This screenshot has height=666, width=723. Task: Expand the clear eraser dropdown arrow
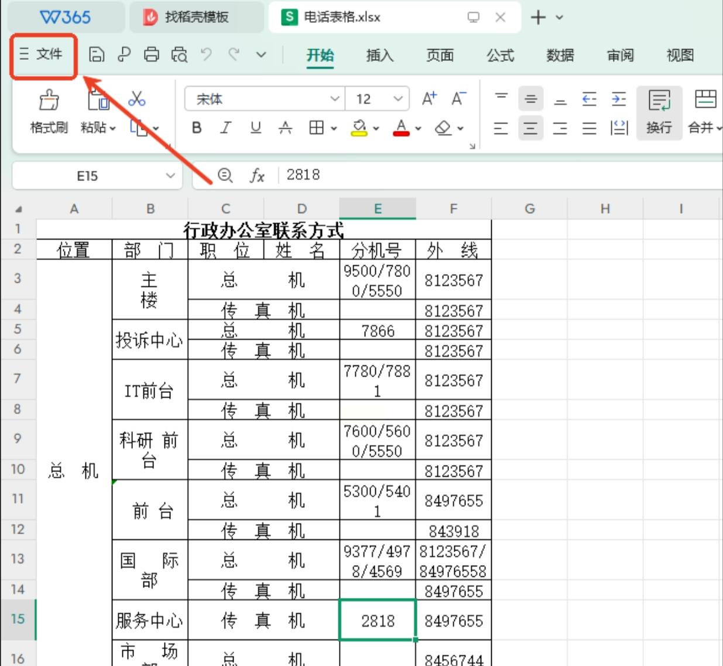[460, 128]
